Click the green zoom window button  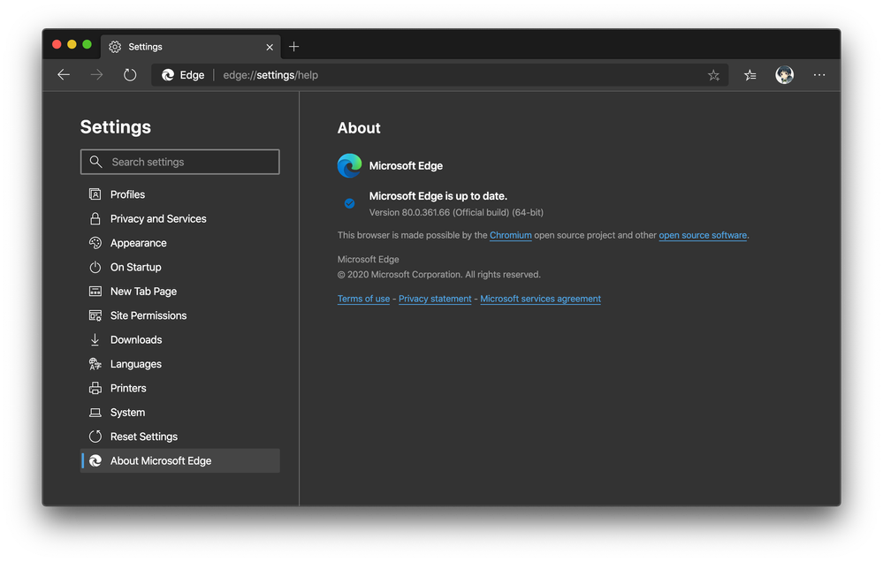(x=88, y=44)
